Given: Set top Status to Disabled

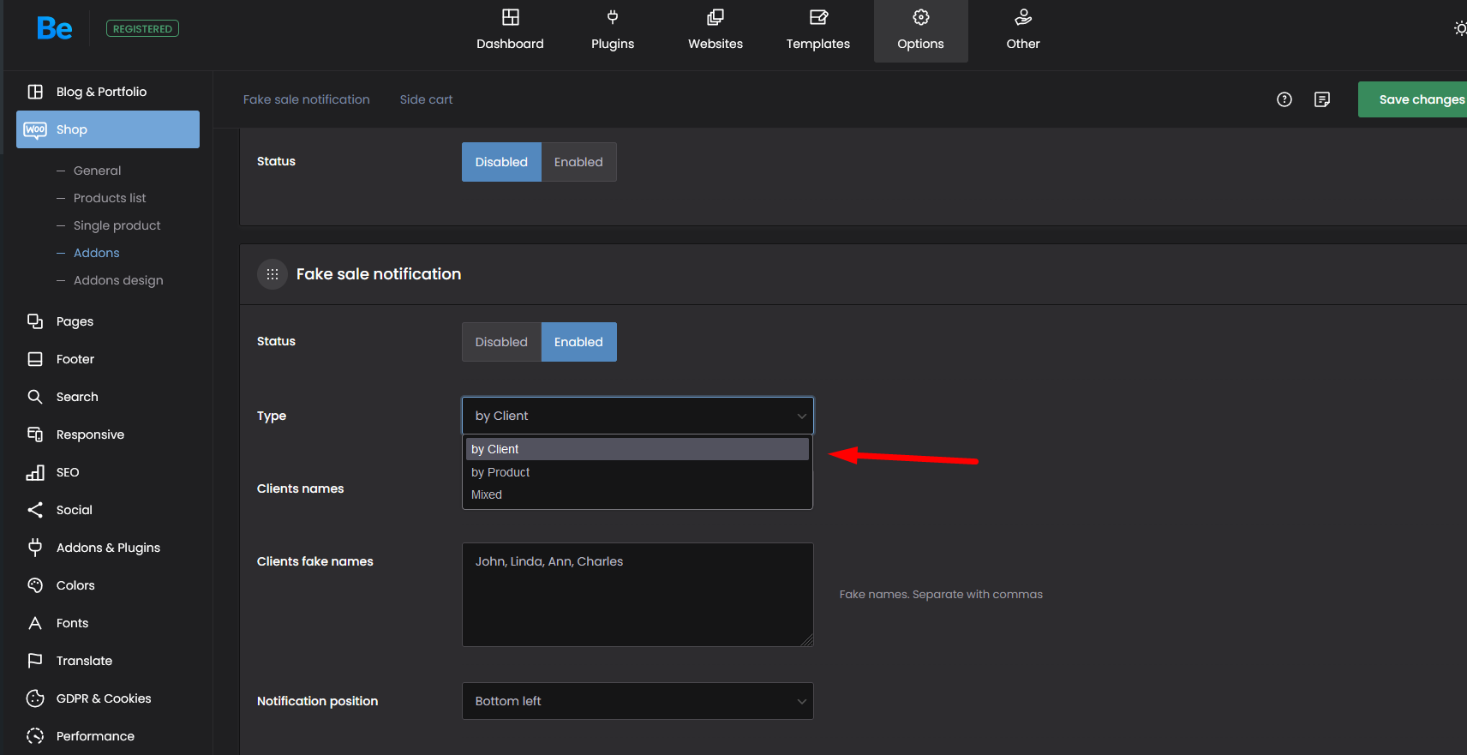Looking at the screenshot, I should coord(501,162).
